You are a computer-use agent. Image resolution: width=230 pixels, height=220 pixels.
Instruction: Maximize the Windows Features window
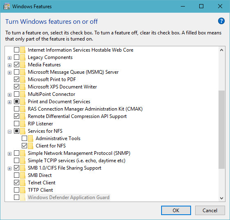[x=201, y=6]
